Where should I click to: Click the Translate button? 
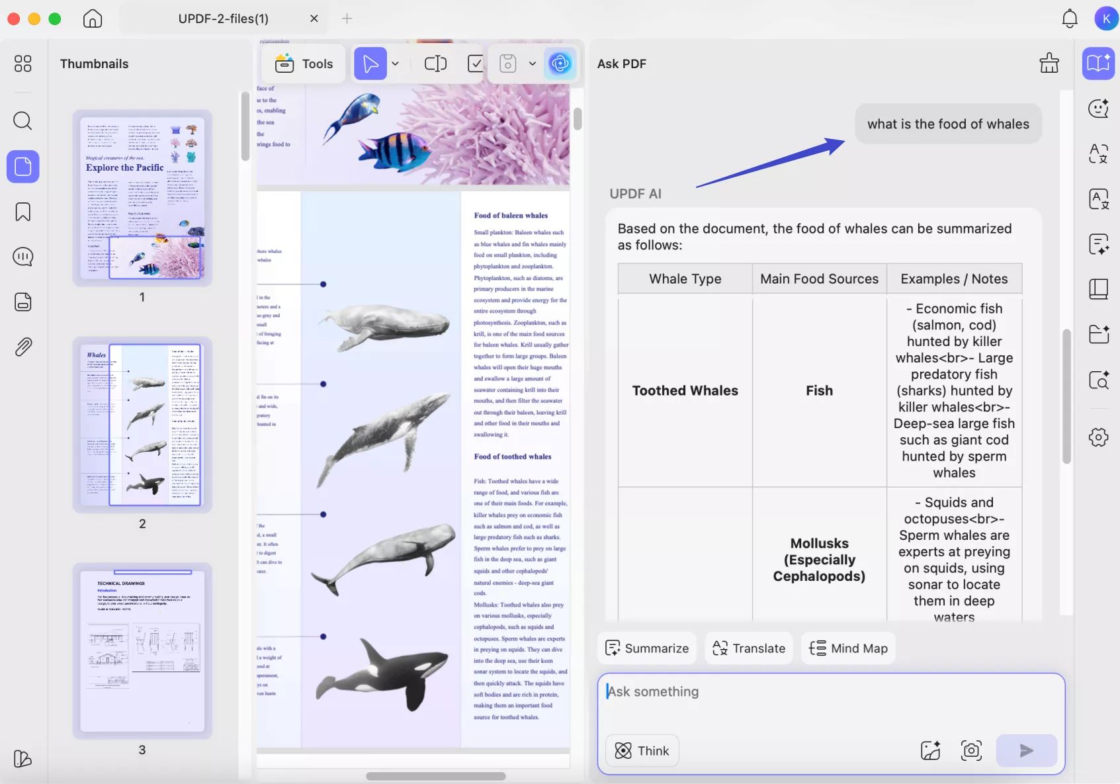click(x=749, y=648)
